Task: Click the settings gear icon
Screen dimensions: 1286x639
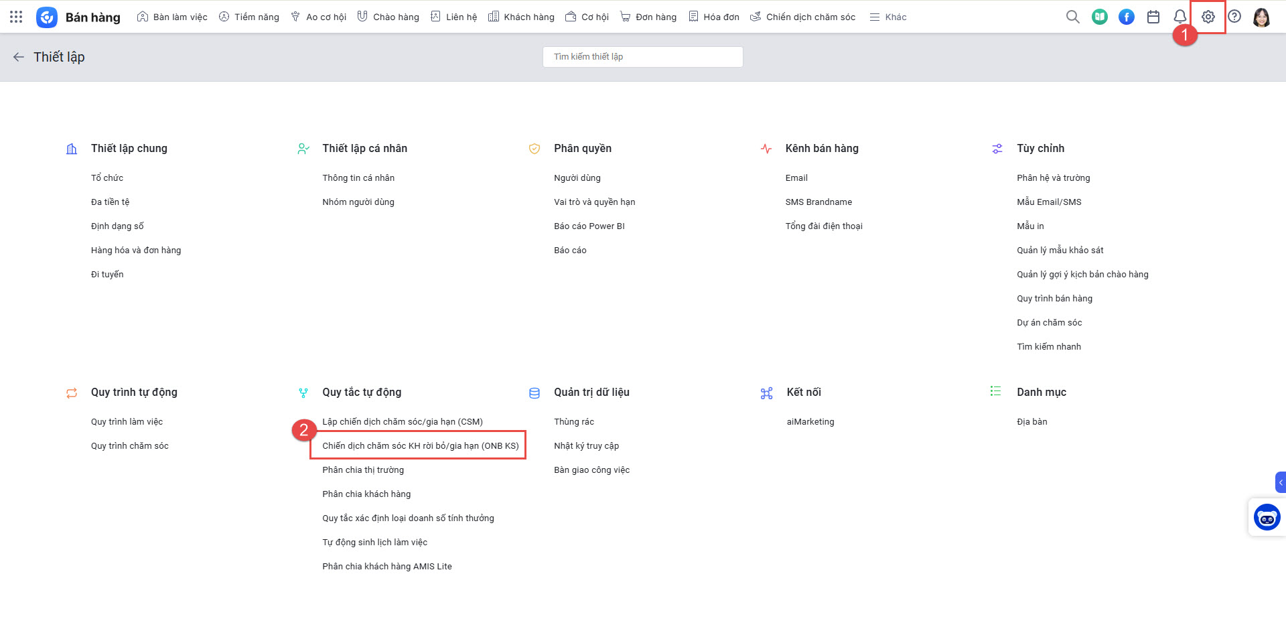Action: click(1208, 17)
